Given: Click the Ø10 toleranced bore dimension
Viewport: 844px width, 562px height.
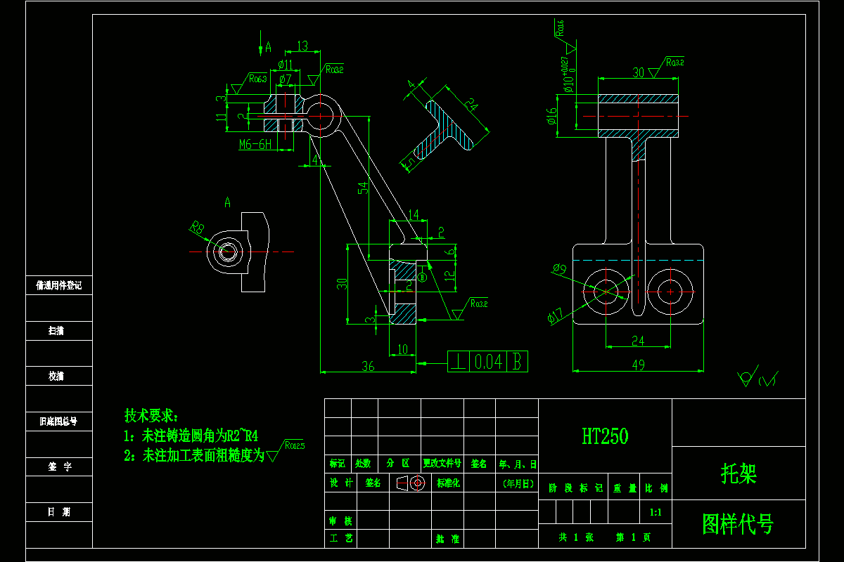Looking at the screenshot, I should [568, 76].
